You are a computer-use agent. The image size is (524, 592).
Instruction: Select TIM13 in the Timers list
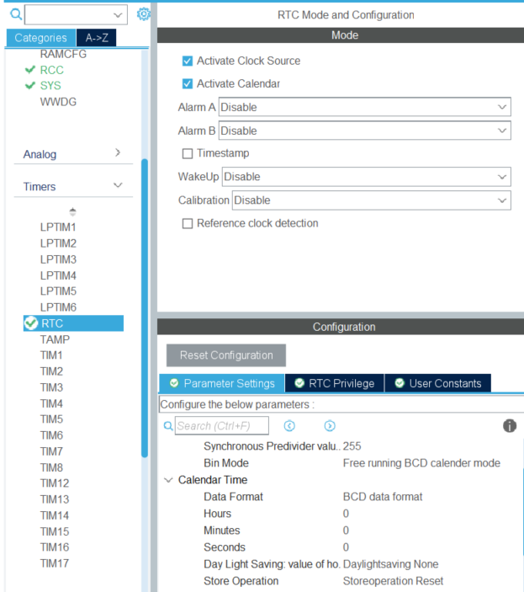pyautogui.click(x=55, y=499)
